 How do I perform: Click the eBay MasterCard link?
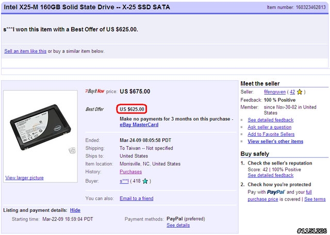tap(139, 124)
